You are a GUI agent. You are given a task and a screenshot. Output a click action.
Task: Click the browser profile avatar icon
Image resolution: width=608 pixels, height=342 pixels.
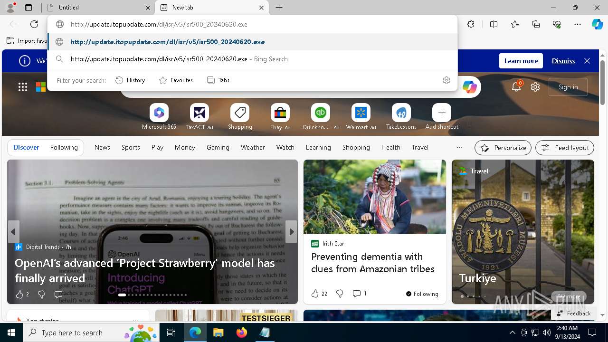point(10,7)
